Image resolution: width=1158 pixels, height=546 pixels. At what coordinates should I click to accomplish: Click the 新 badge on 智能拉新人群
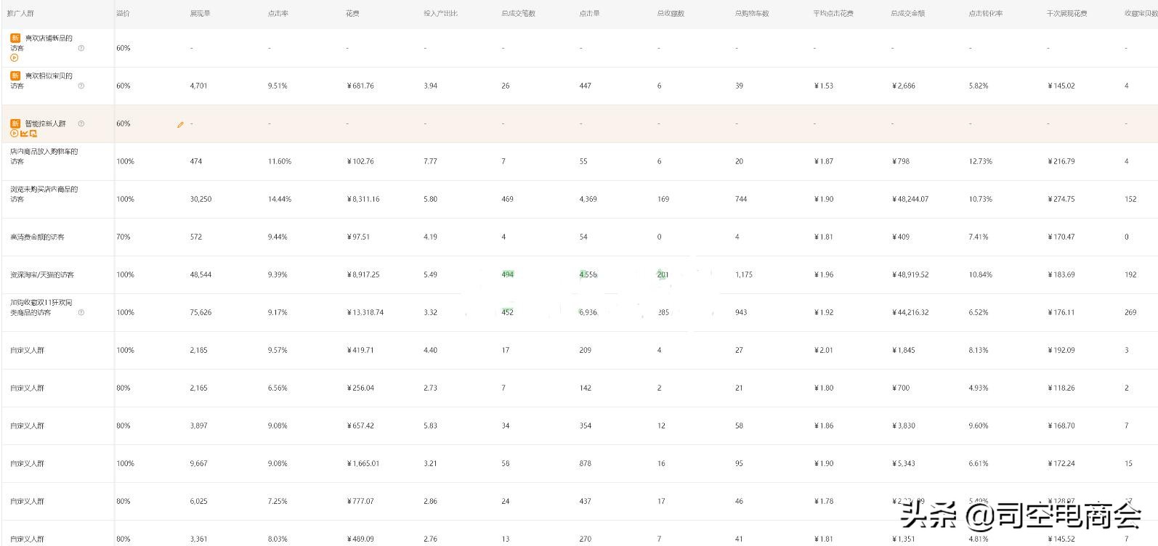tap(15, 123)
